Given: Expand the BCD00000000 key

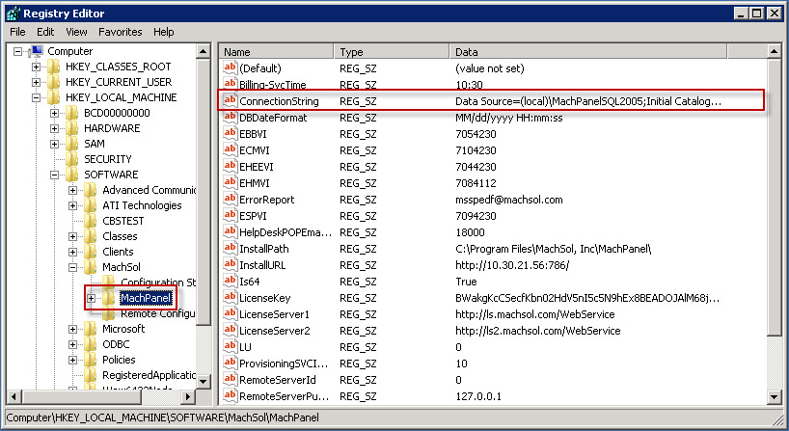Looking at the screenshot, I should click(x=54, y=113).
